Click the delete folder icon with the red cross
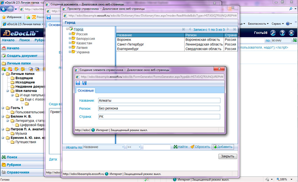Viewport: 298px width, 182px height. [10, 69]
